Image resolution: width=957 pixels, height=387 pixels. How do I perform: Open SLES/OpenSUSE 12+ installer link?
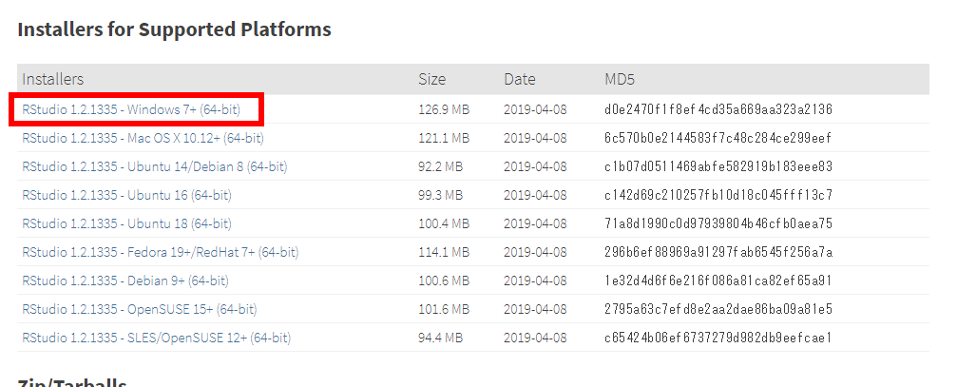click(156, 338)
